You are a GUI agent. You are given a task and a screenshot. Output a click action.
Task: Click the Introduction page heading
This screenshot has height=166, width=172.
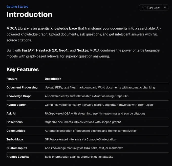[x=29, y=14]
